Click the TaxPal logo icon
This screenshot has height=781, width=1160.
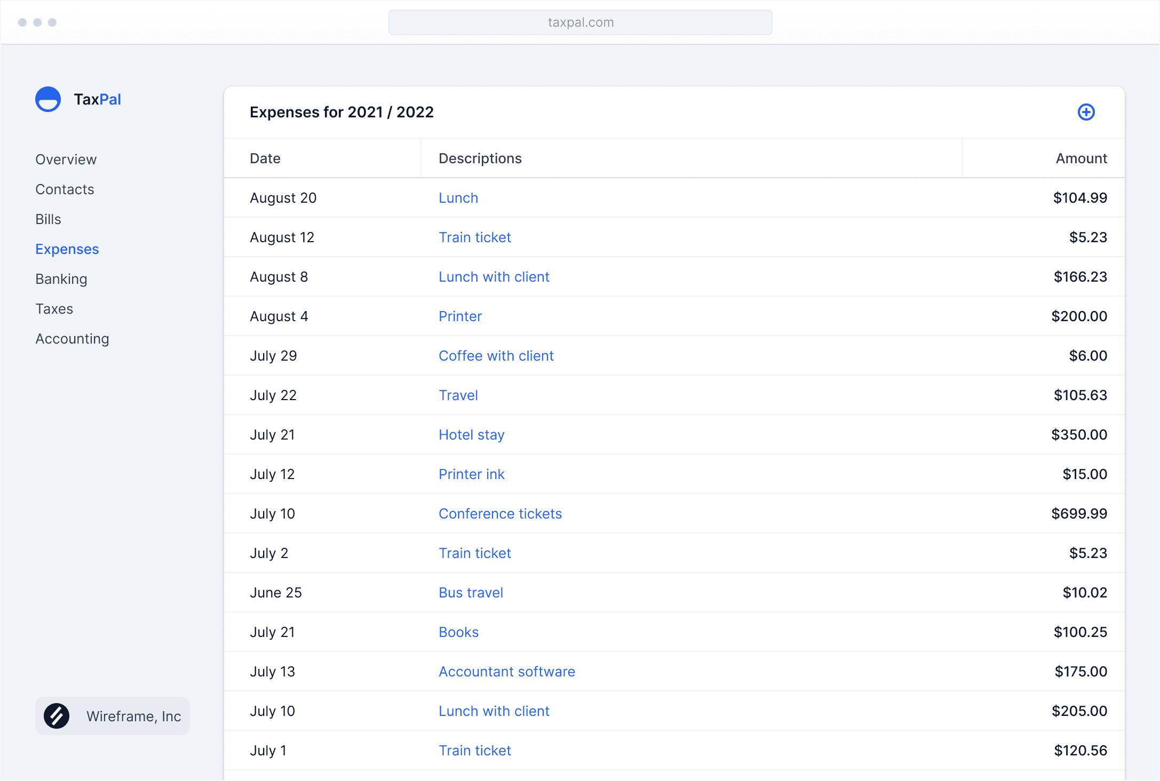[48, 99]
